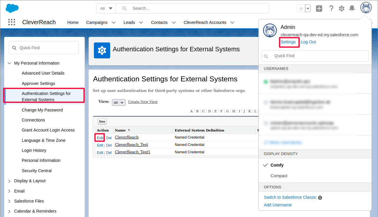Click the Admin profile picture in panel
378x217 pixels.
tap(270, 30)
